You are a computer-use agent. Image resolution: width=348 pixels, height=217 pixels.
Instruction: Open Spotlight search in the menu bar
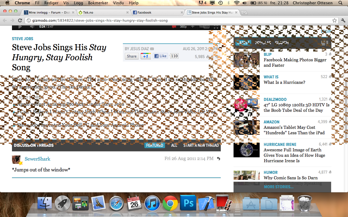[x=341, y=3]
